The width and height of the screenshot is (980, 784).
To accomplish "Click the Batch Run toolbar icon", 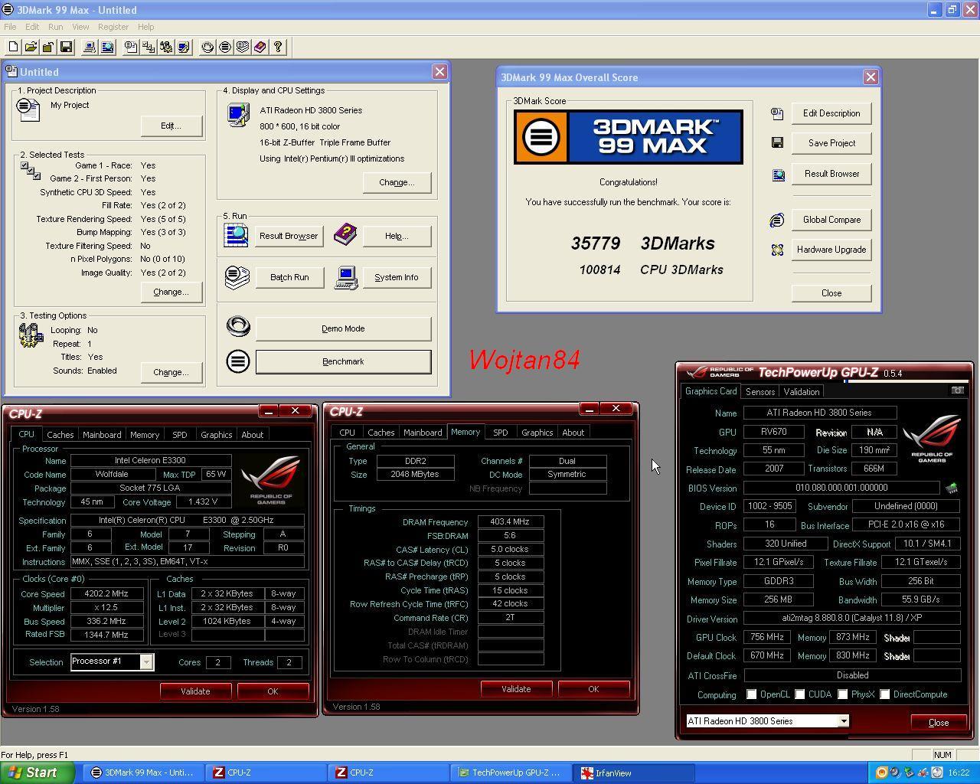I will click(x=243, y=47).
